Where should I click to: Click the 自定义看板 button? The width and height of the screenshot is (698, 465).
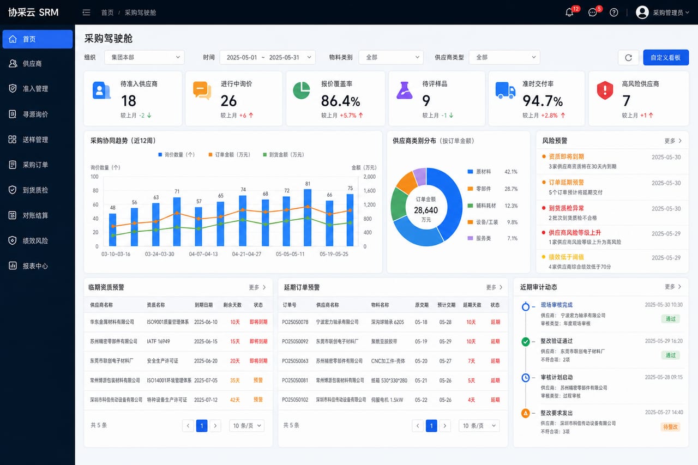(x=665, y=57)
